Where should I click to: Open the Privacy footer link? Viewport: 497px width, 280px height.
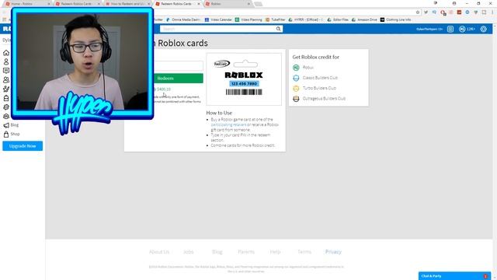point(333,252)
